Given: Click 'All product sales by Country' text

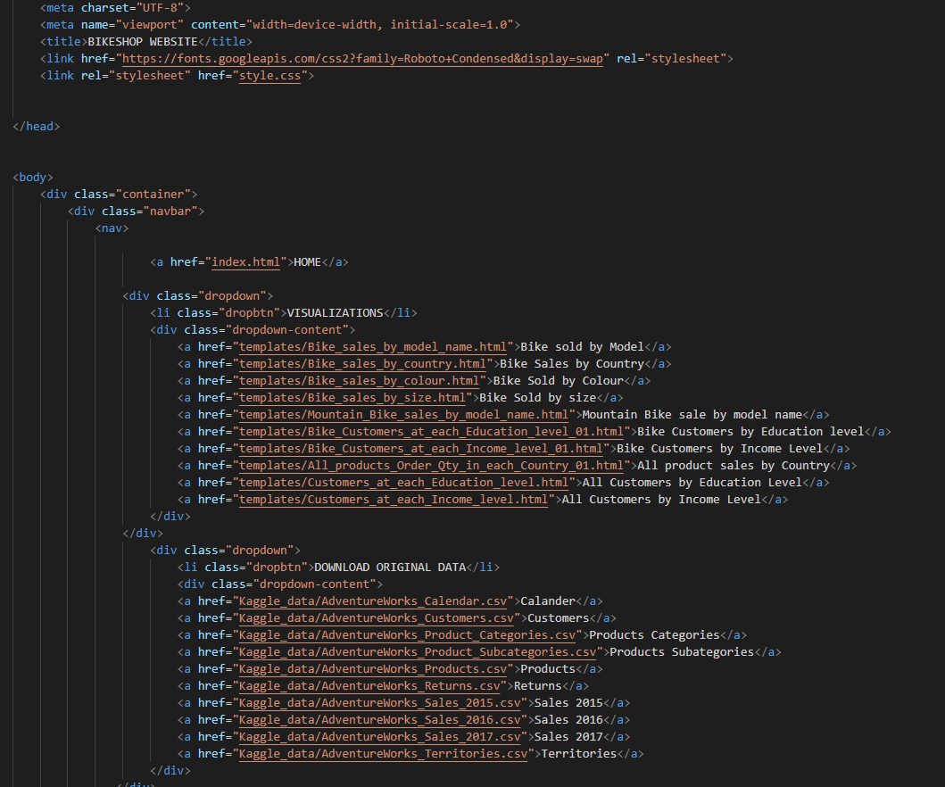Looking at the screenshot, I should pyautogui.click(x=734, y=465).
